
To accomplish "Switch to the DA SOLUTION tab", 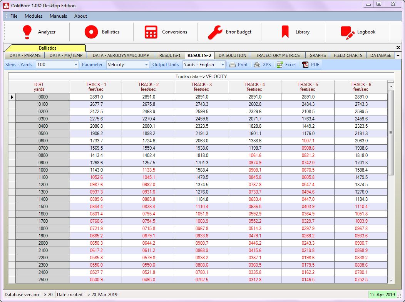I will (233, 55).
